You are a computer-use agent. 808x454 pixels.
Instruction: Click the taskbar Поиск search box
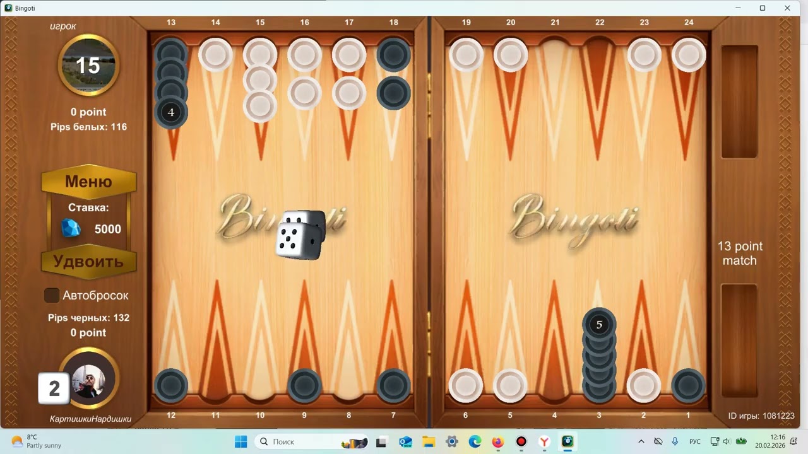tap(312, 441)
